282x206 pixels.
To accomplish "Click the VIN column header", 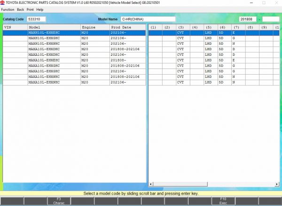I will 15,27.
